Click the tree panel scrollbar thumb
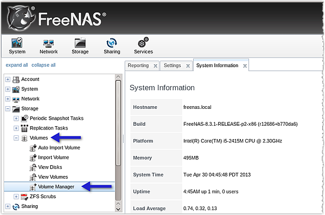This screenshot has width=325, height=215. pyautogui.click(x=118, y=123)
